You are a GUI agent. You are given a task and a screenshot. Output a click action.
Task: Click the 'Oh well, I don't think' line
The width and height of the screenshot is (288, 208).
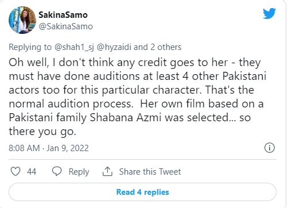(x=135, y=63)
